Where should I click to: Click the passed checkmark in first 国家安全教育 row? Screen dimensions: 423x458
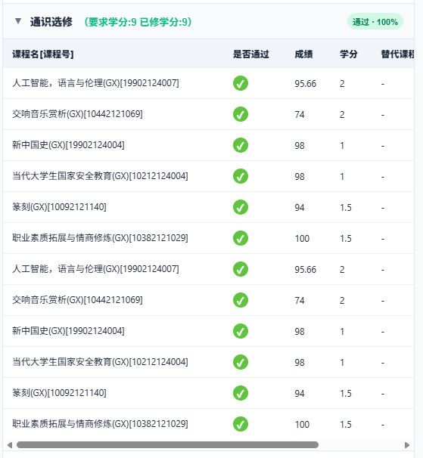click(241, 176)
